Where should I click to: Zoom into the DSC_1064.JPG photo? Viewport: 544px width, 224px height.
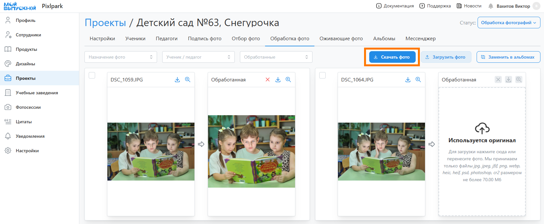coord(418,79)
